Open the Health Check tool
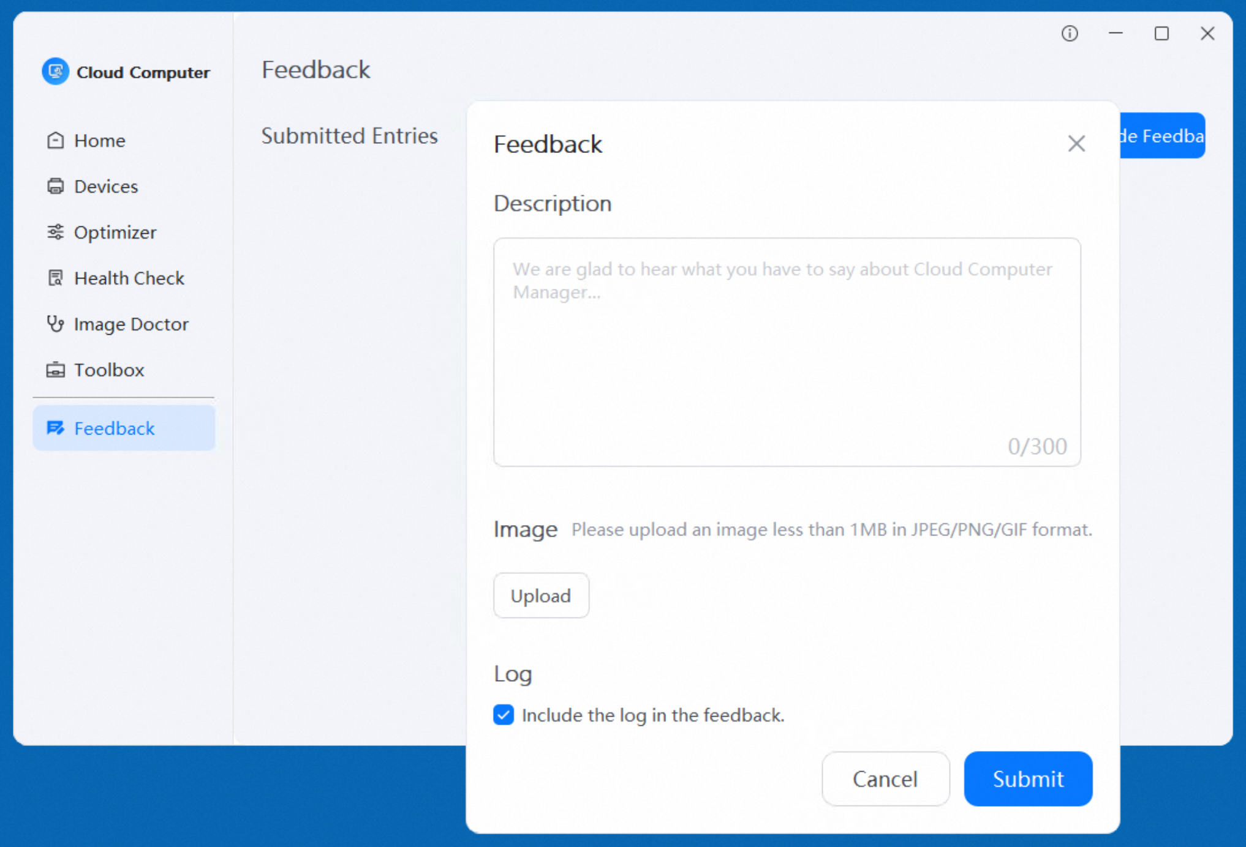The image size is (1246, 847). pyautogui.click(x=129, y=278)
